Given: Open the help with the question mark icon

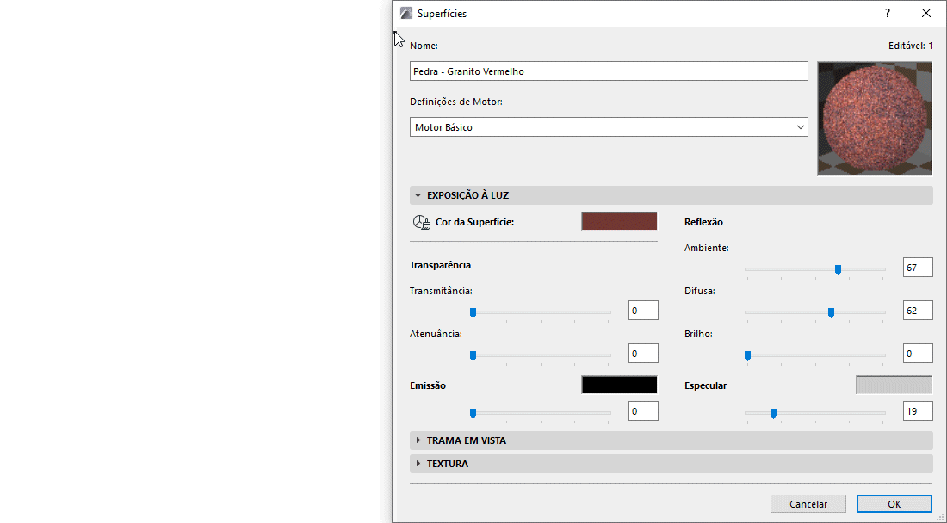Looking at the screenshot, I should click(887, 13).
